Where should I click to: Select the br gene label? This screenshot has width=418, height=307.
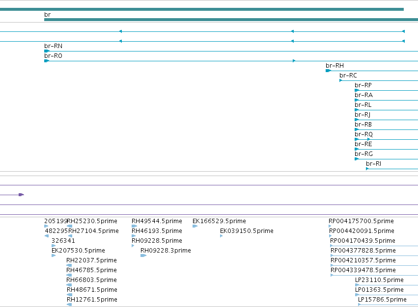47,15
